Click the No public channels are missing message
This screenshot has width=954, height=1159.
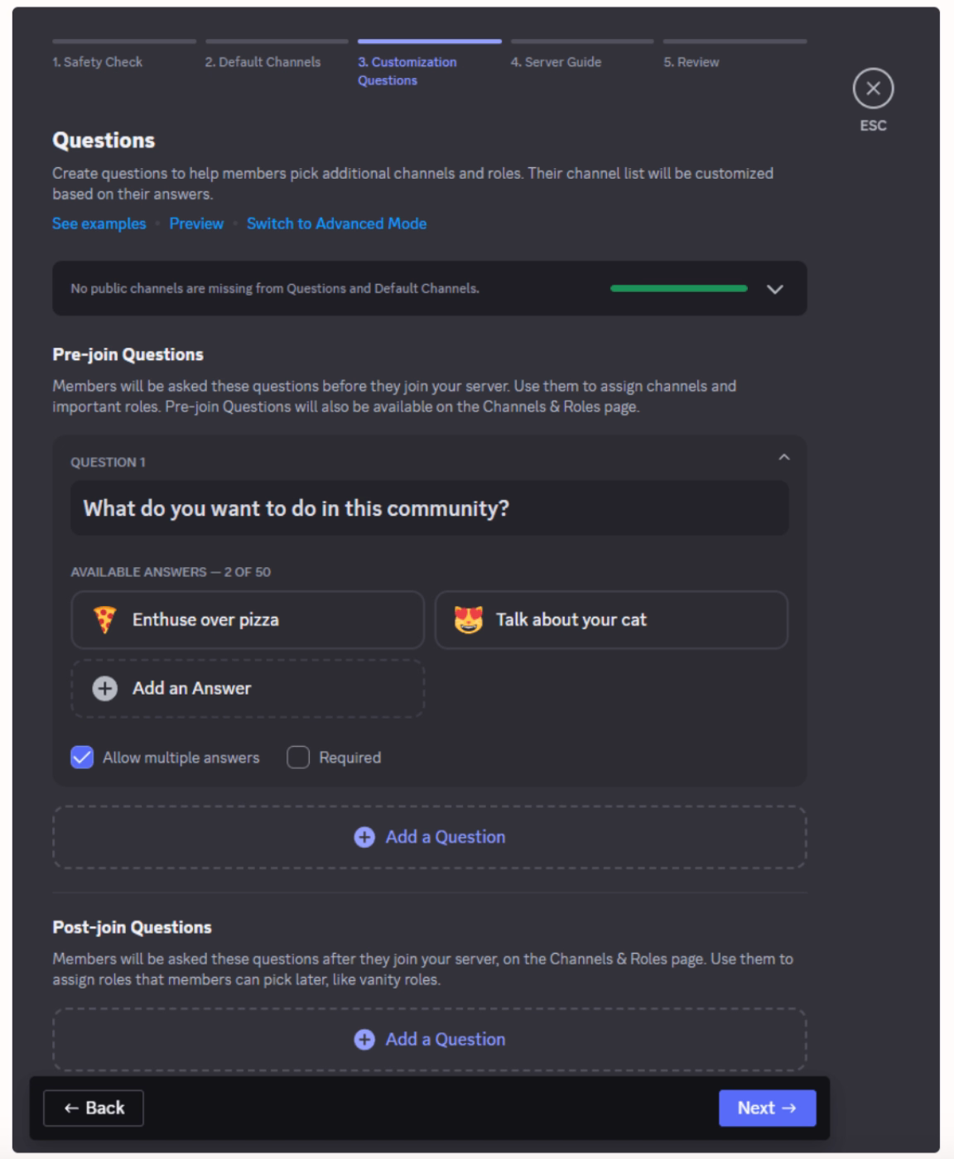point(275,289)
